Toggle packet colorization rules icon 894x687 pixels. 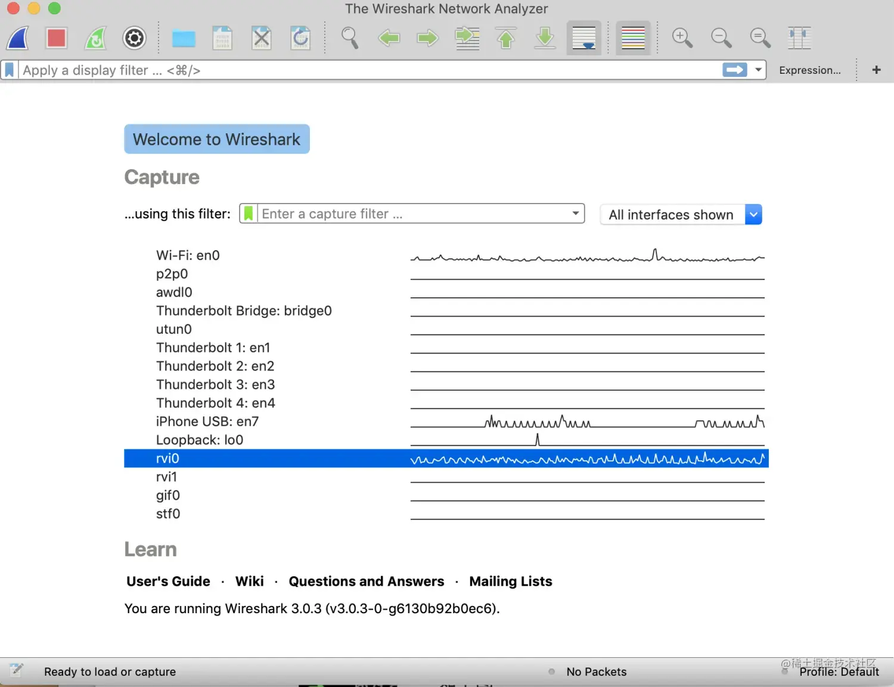point(633,38)
